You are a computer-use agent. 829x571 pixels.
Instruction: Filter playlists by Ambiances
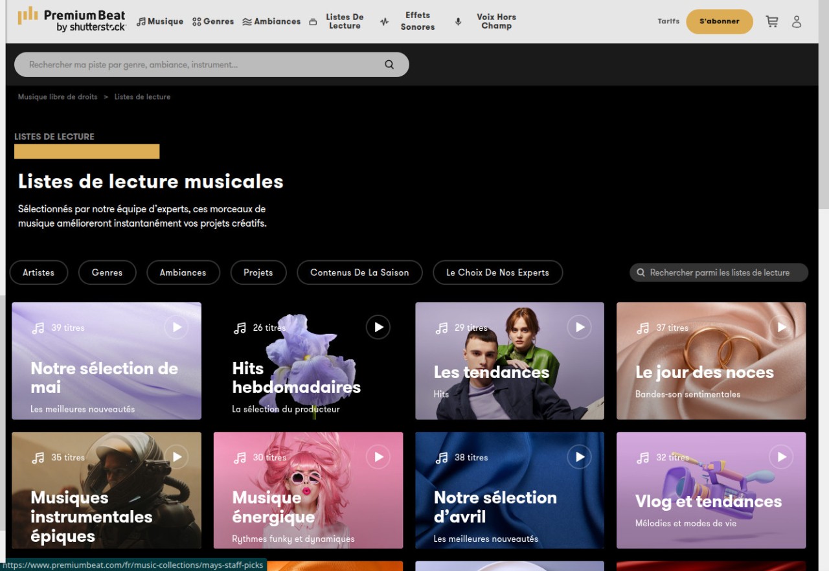pyautogui.click(x=183, y=273)
